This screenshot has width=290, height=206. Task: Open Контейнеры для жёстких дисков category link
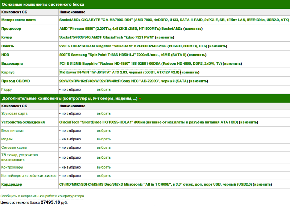tap(29, 176)
